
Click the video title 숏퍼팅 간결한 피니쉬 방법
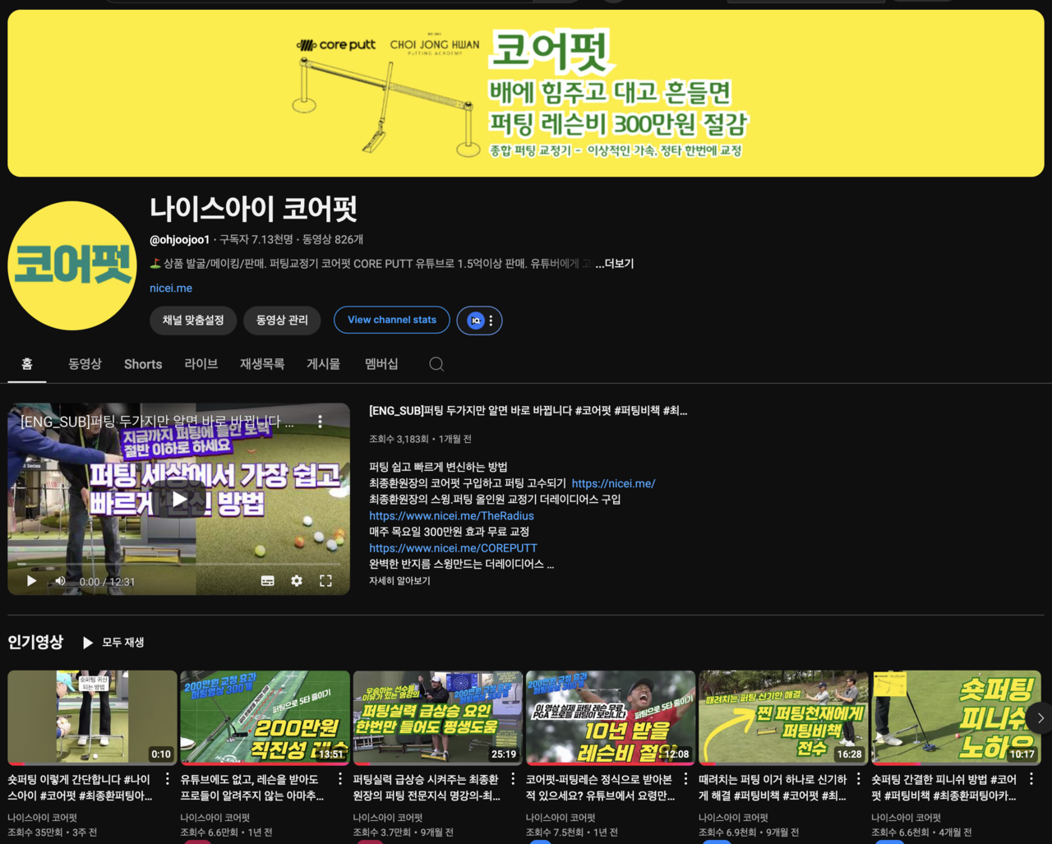coord(944,787)
